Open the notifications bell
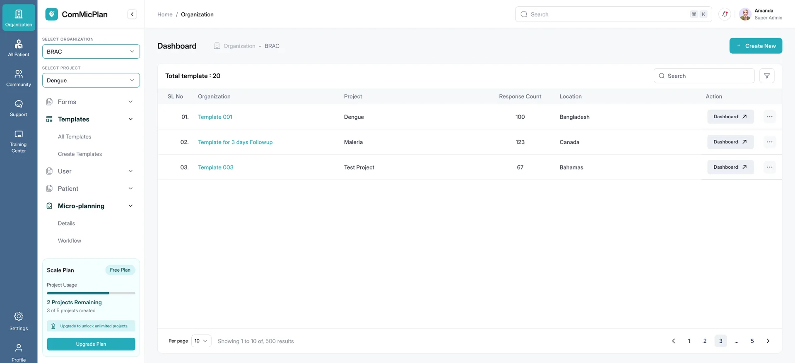This screenshot has width=795, height=363. tap(725, 14)
